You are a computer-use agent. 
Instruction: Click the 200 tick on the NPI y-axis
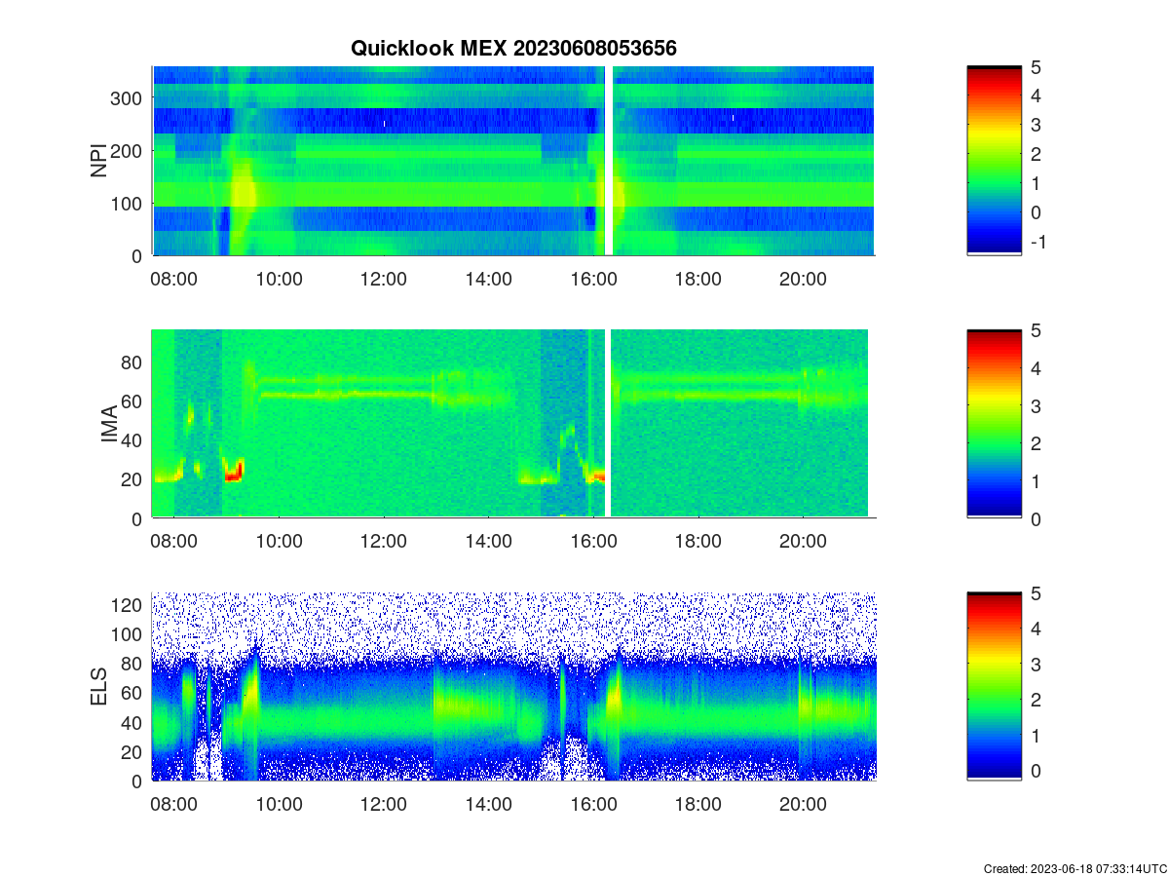(x=128, y=150)
